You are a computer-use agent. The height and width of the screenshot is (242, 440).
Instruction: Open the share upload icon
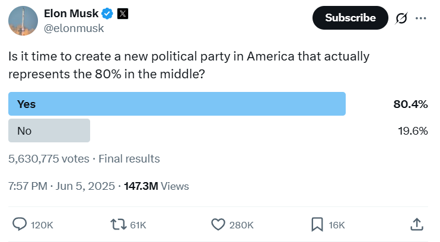click(417, 224)
